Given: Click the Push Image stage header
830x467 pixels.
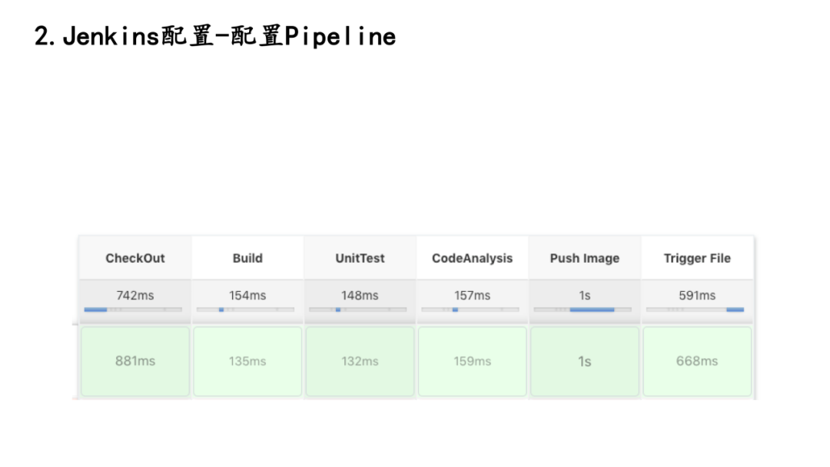Looking at the screenshot, I should (584, 258).
